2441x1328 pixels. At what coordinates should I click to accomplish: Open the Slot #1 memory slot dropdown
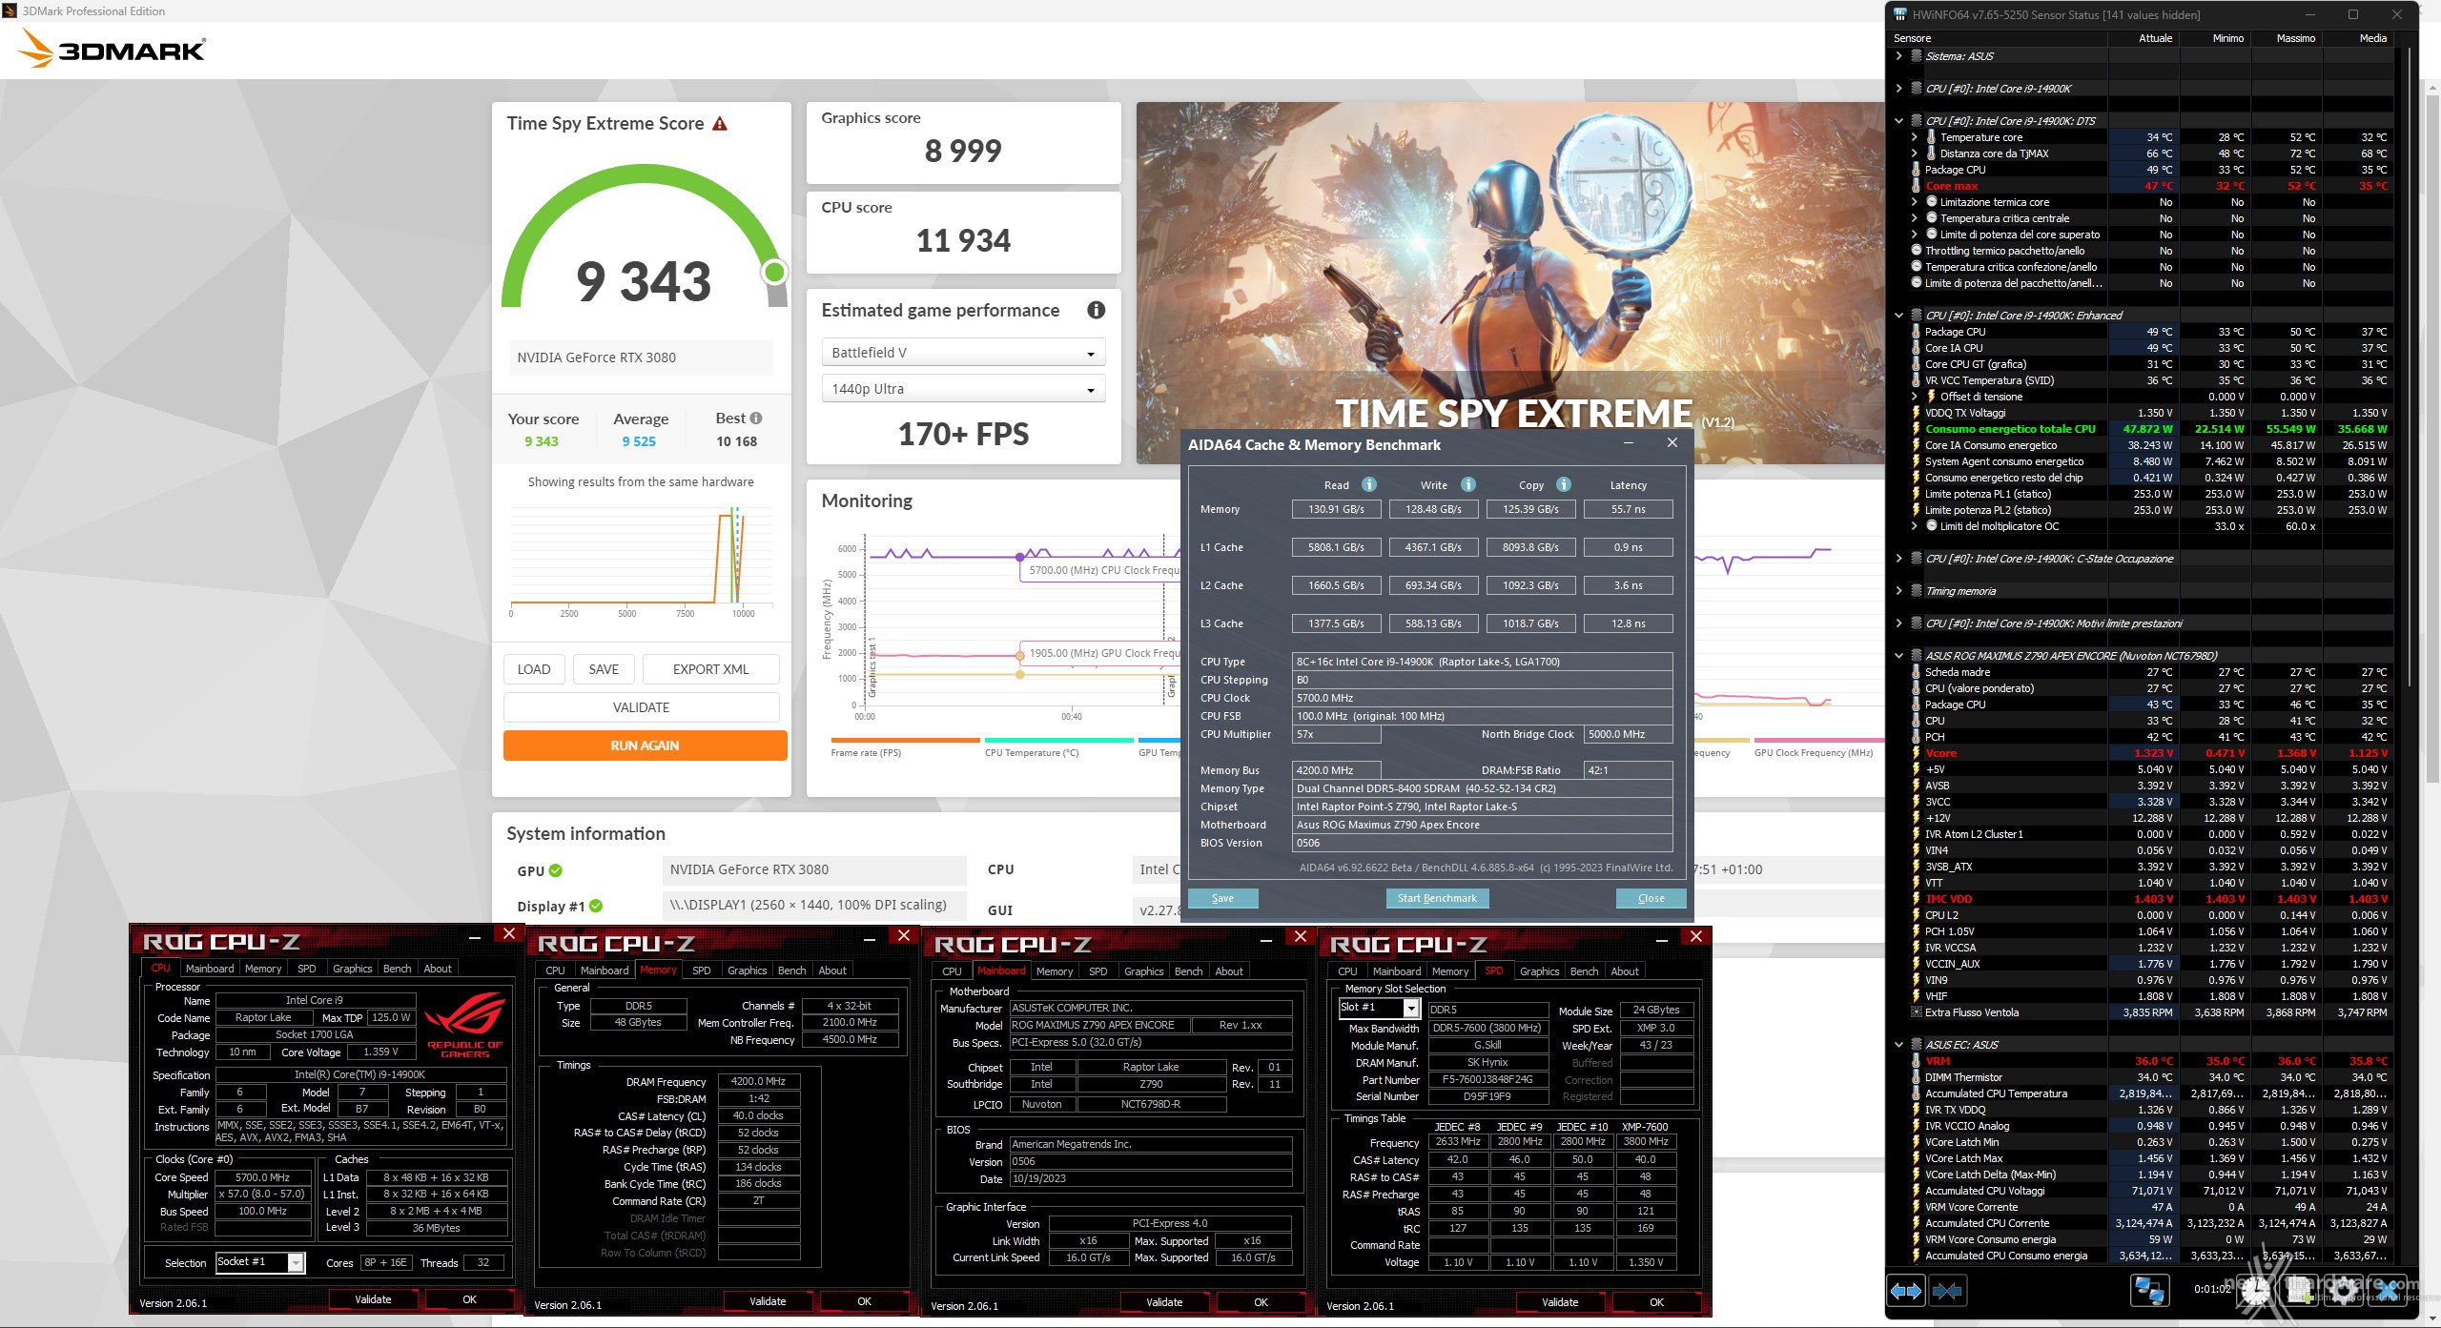1380,1008
